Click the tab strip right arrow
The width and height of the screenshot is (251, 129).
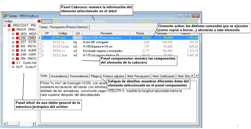tap(197, 75)
